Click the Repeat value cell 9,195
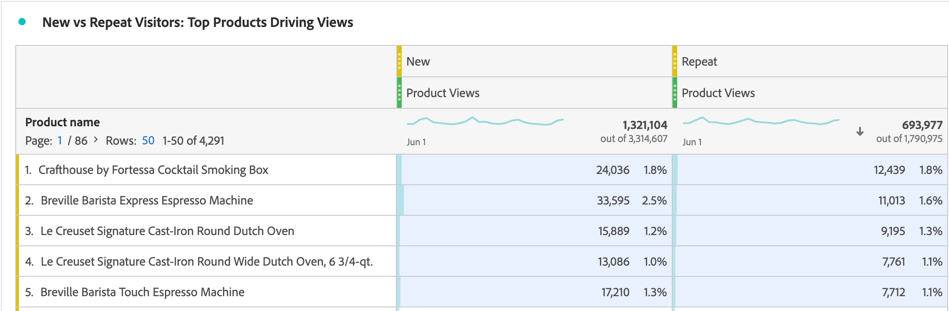This screenshot has height=311, width=949. click(x=810, y=231)
